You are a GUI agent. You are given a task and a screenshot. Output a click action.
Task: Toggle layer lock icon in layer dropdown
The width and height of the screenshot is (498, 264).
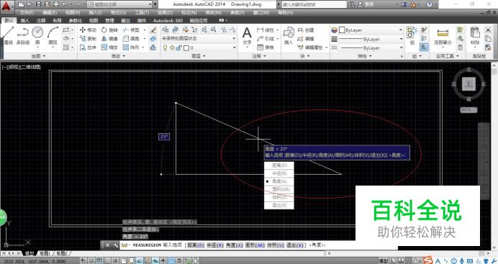point(178,47)
